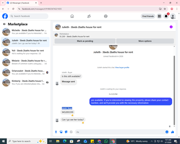Choose a sticker icon

click(66, 132)
